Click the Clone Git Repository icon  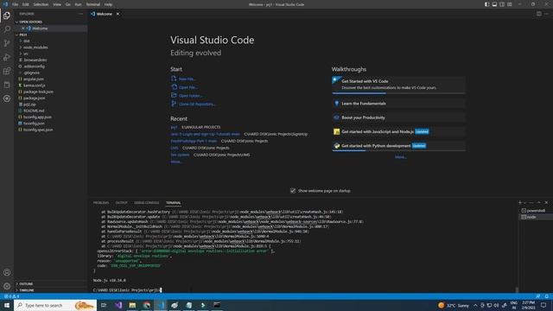[x=174, y=104]
